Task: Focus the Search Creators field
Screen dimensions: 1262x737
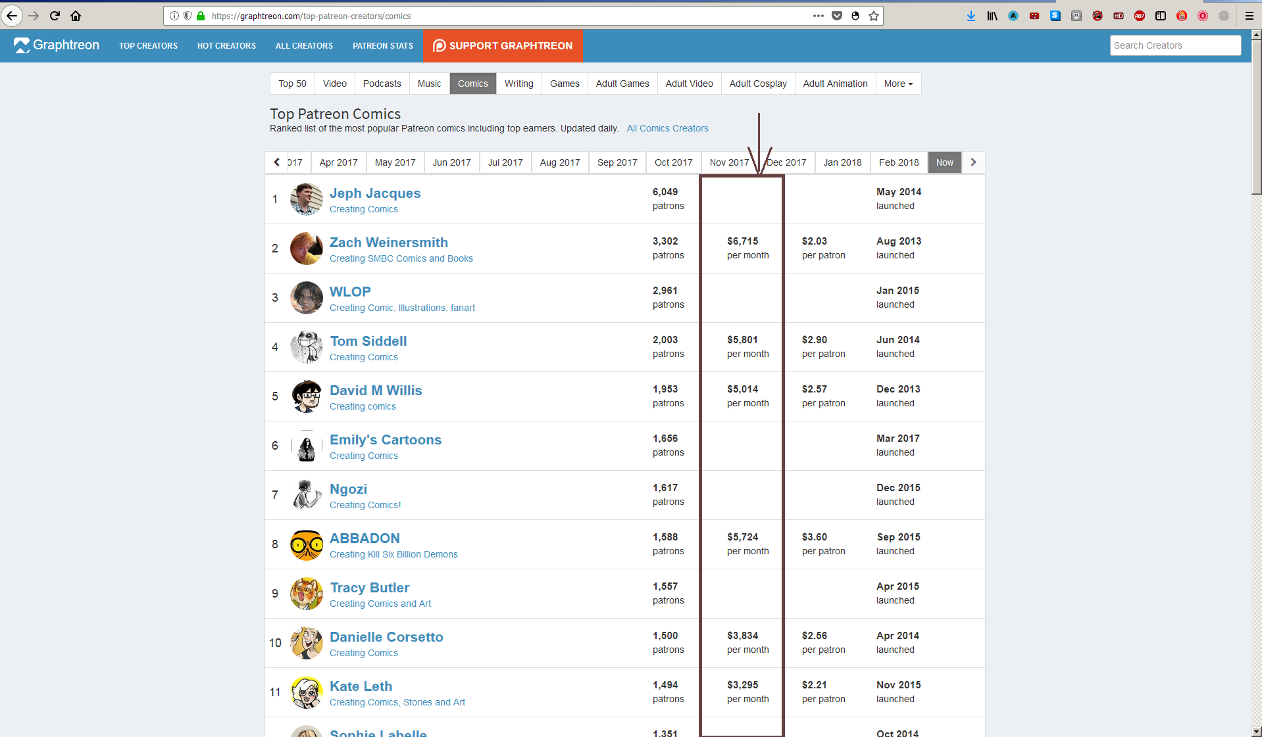Action: (1175, 45)
